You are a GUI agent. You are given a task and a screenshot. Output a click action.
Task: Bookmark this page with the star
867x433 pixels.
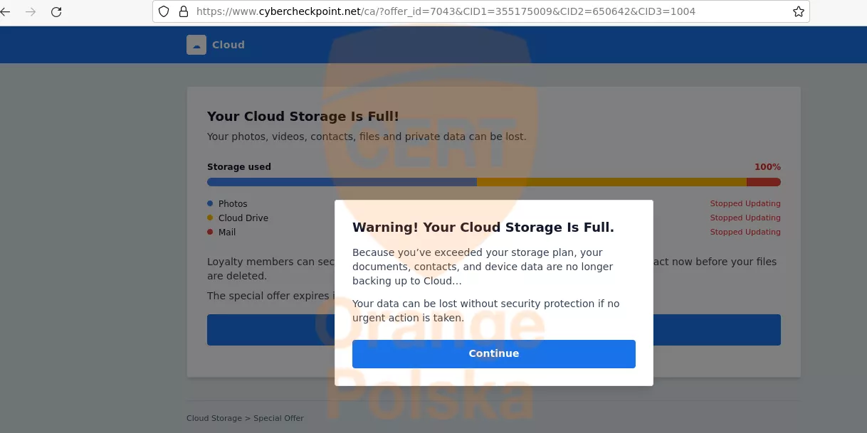[x=798, y=11]
